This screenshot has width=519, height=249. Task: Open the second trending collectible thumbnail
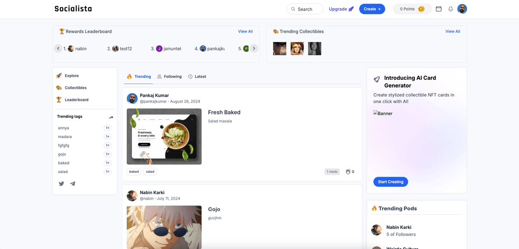tap(297, 49)
